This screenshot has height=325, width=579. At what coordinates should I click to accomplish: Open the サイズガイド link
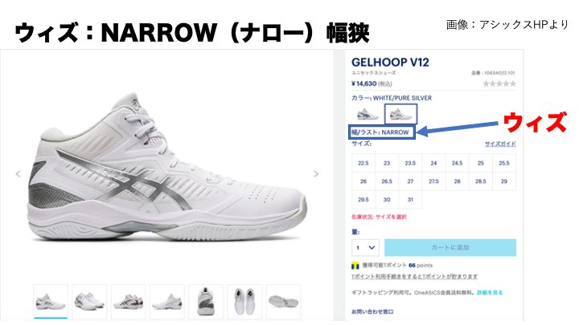[500, 144]
